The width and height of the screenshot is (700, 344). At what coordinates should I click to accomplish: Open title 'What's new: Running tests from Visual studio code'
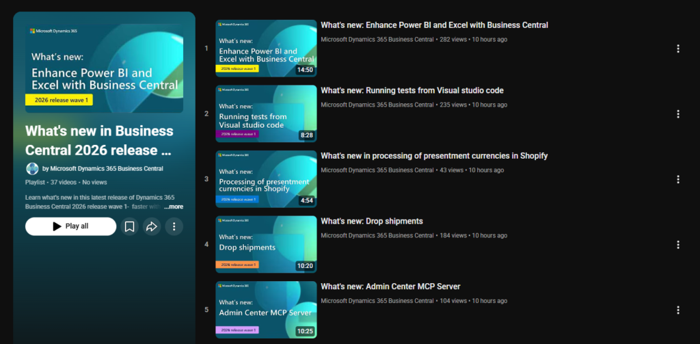click(412, 90)
